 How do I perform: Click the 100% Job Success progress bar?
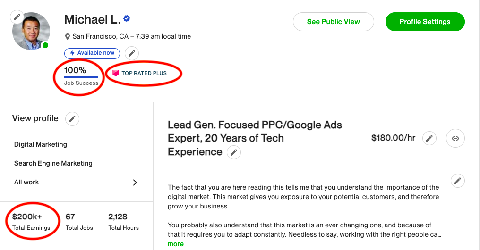click(x=81, y=77)
